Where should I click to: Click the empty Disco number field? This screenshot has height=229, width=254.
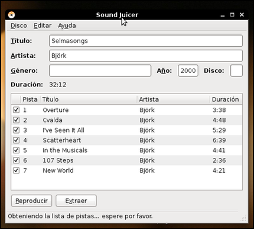(236, 70)
